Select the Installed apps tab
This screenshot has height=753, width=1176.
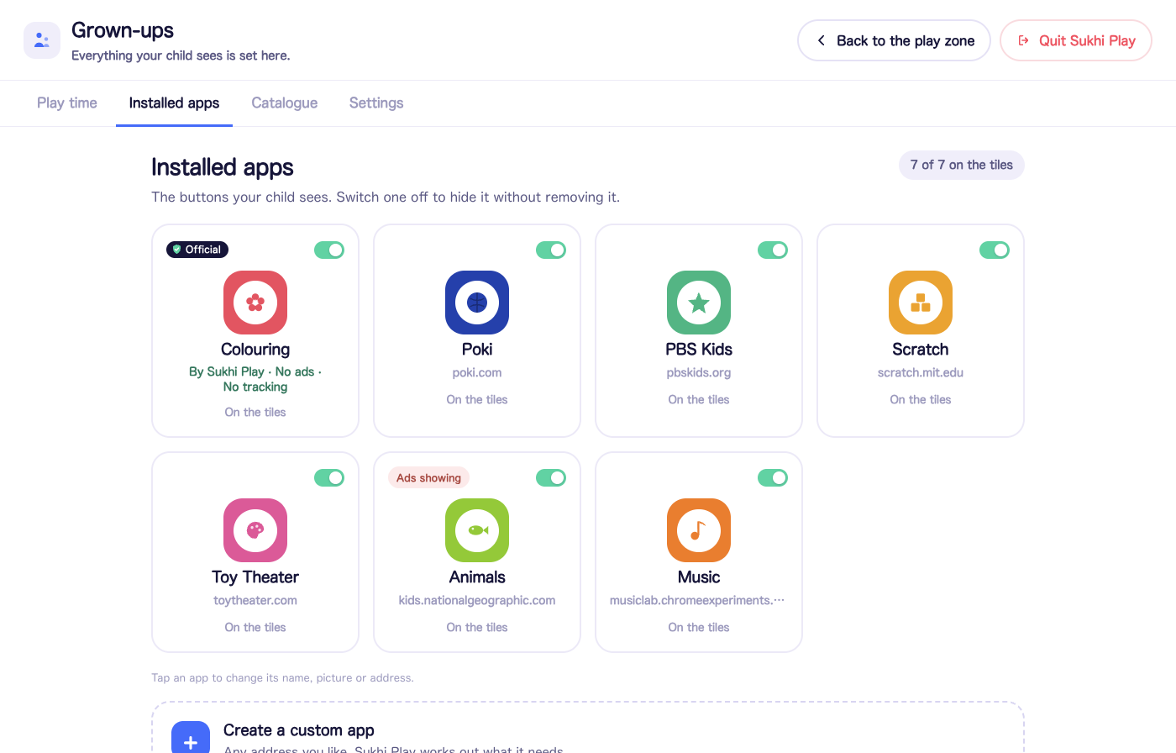tap(174, 103)
